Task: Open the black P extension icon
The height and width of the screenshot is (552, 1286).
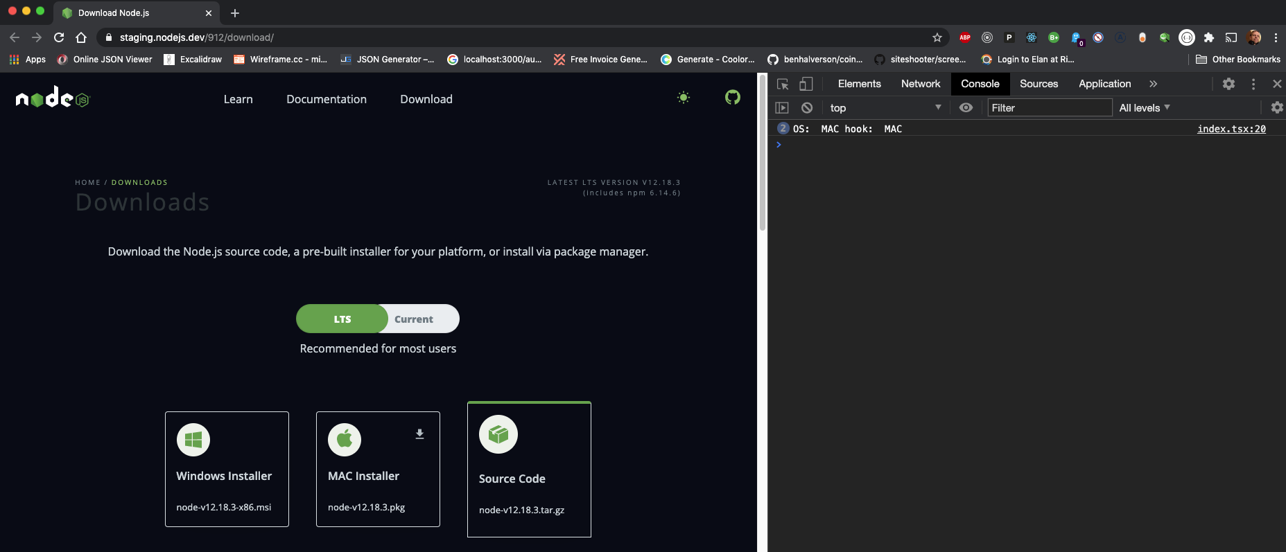Action: (x=1009, y=37)
